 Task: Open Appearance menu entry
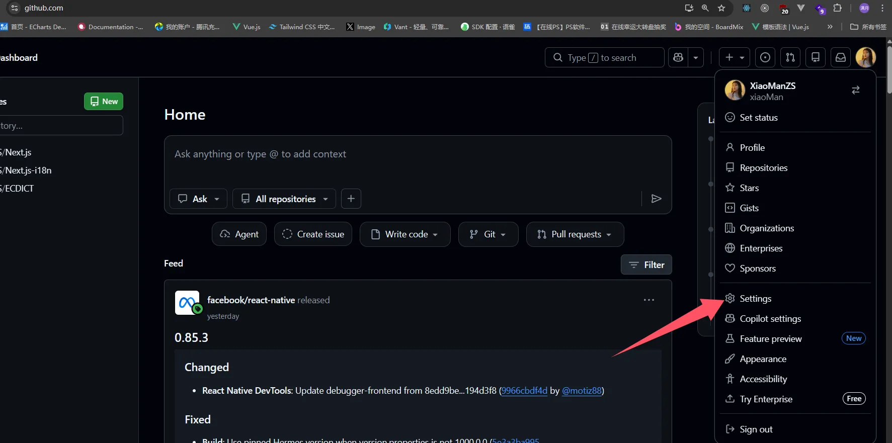coord(795,359)
